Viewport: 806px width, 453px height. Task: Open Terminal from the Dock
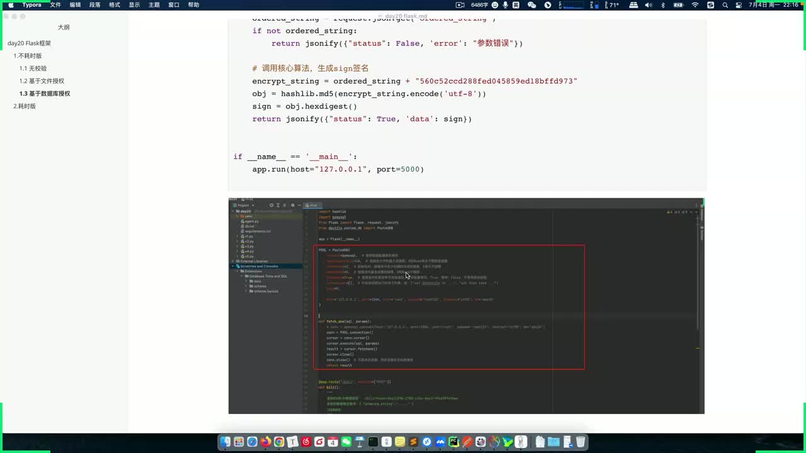(x=373, y=442)
